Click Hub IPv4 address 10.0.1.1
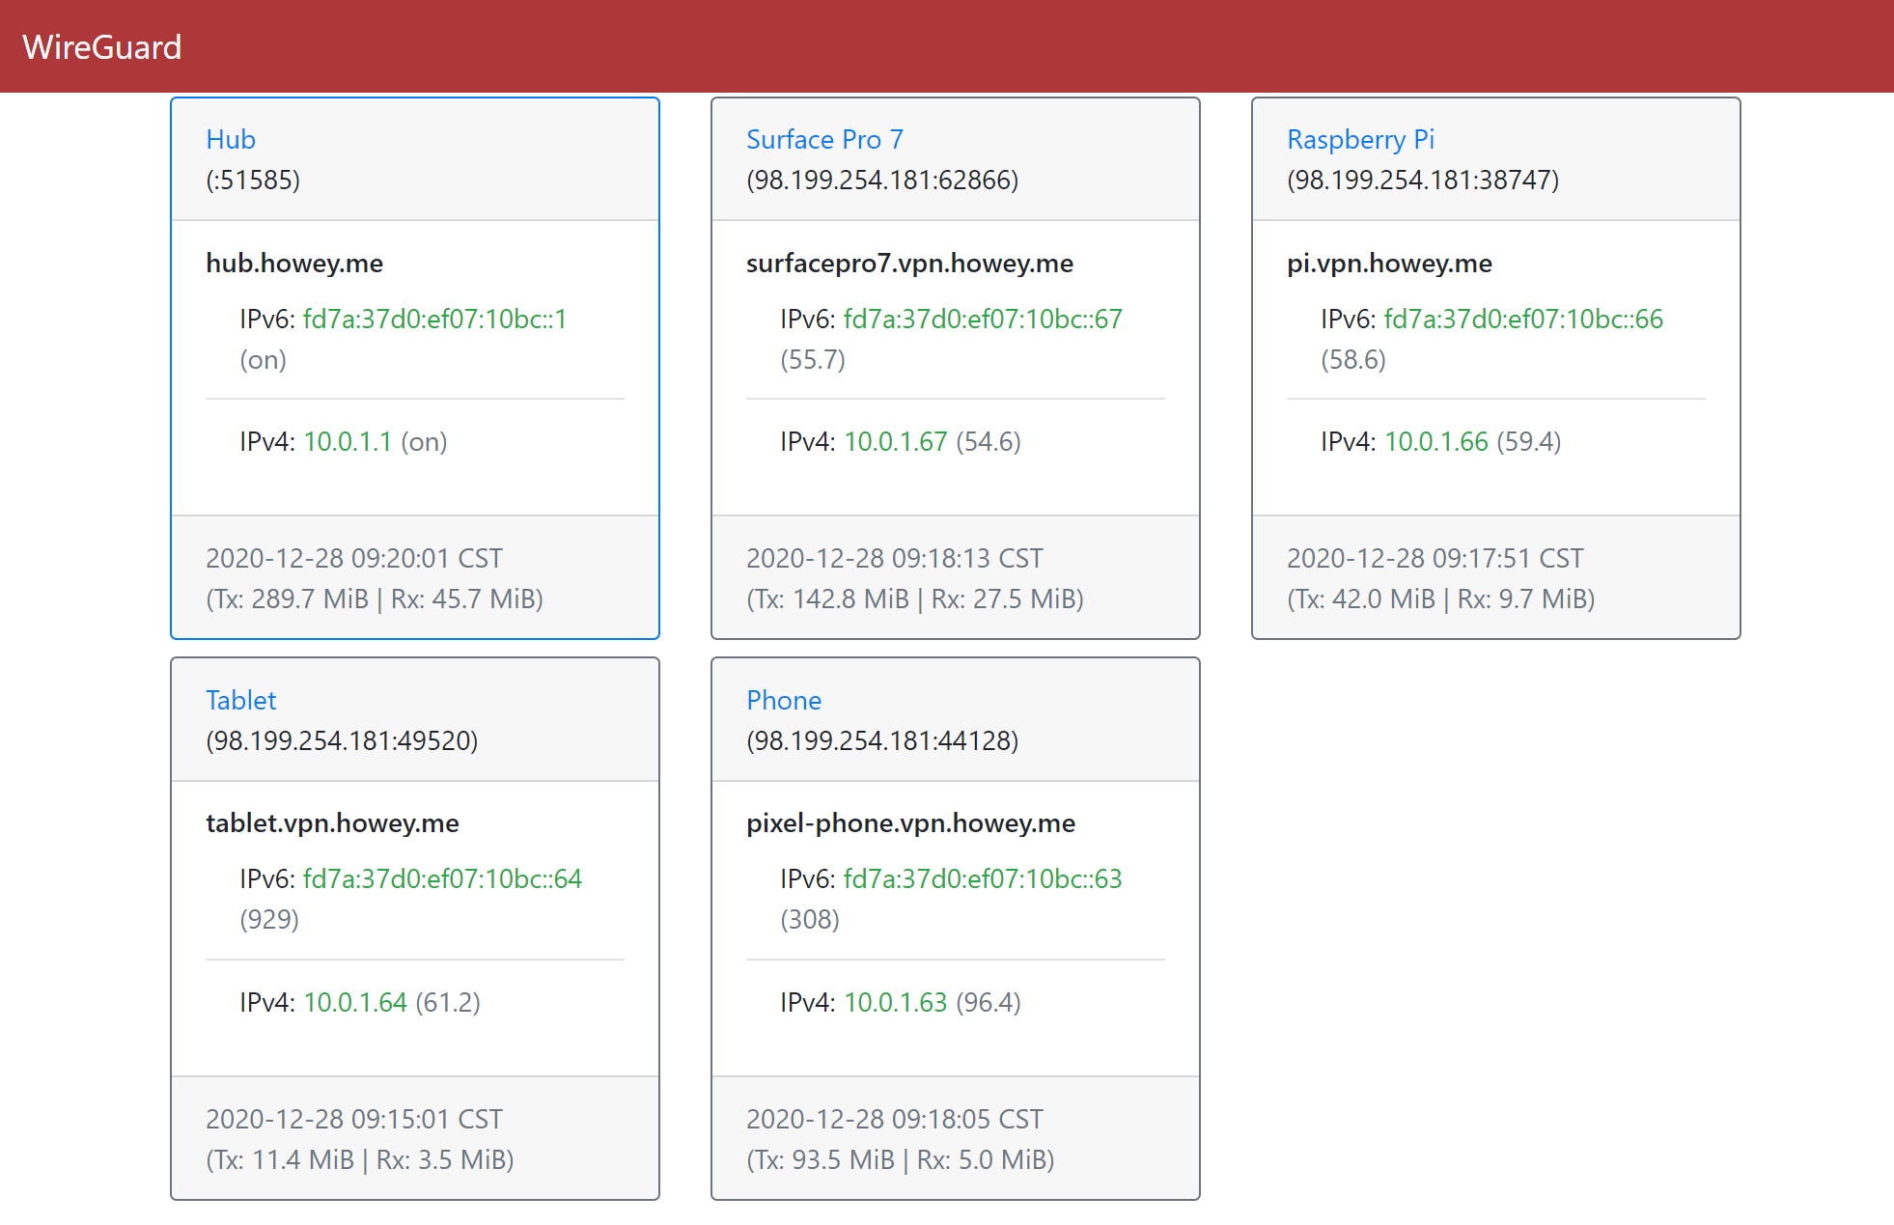 click(348, 441)
